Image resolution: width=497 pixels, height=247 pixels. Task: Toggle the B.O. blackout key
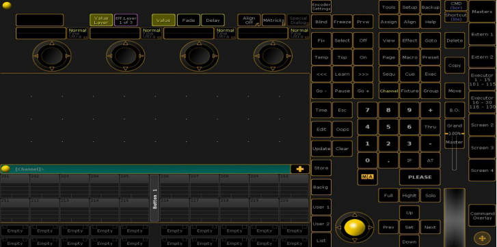(455, 110)
